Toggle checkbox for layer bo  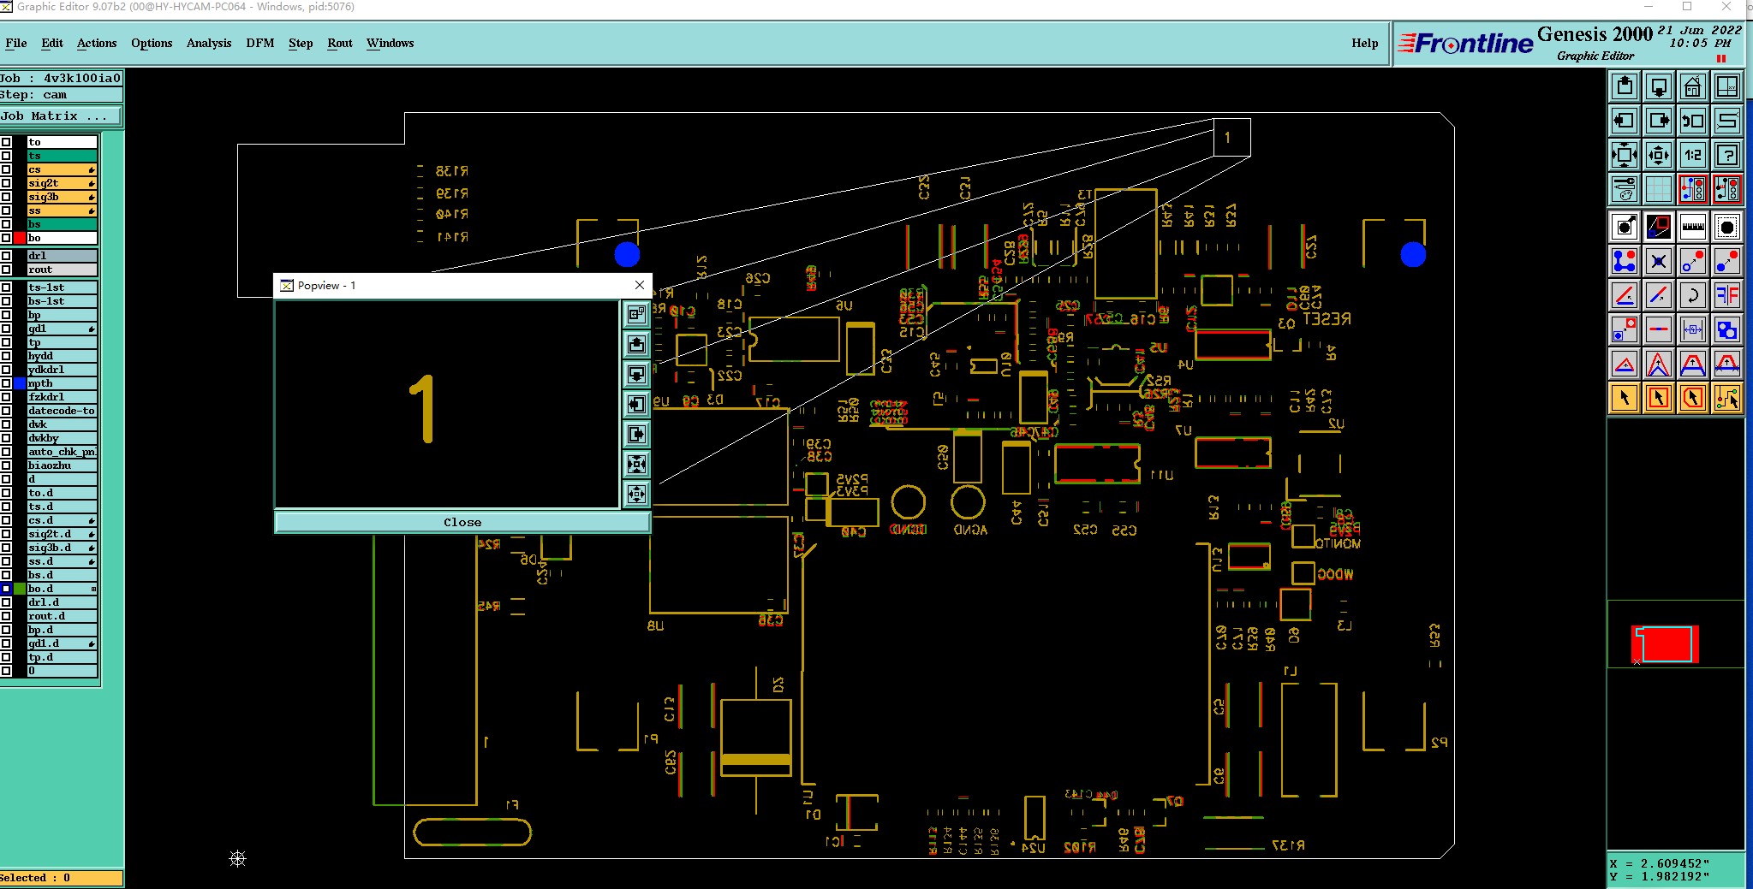pyautogui.click(x=6, y=238)
